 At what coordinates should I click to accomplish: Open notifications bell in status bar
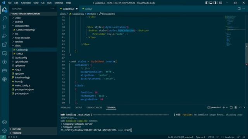[244, 137]
